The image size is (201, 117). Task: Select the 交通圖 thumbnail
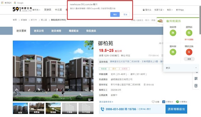coord(69,108)
